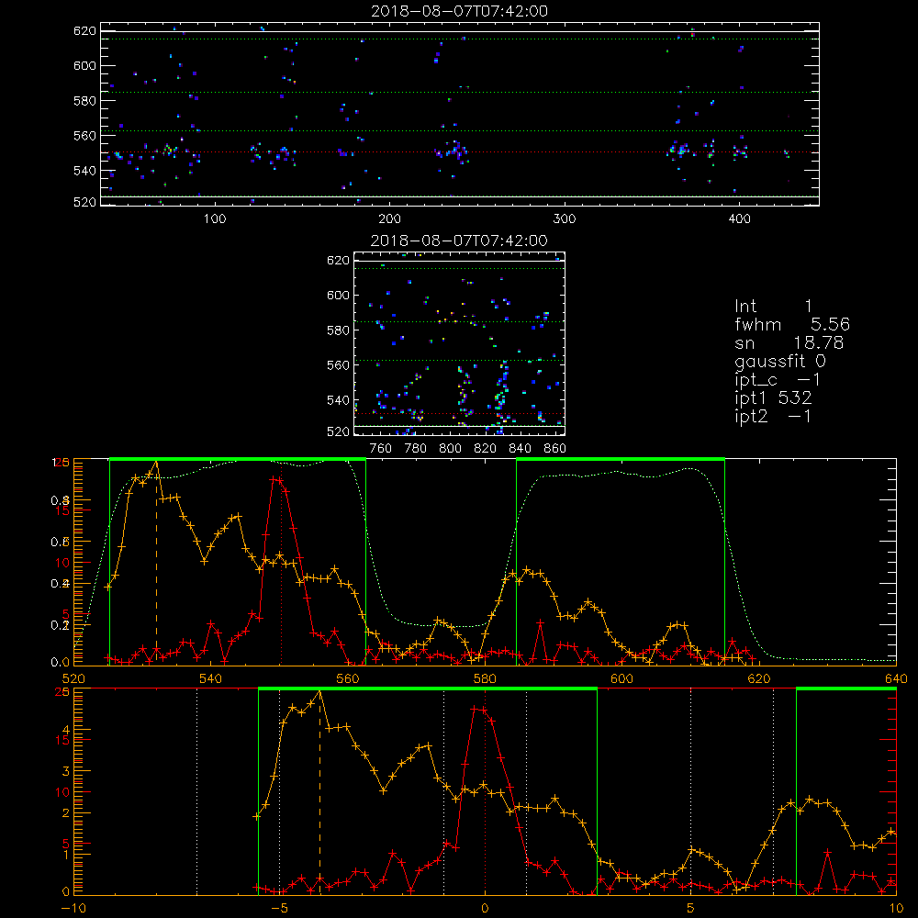Select the 'ipt_c -1' parameter line
This screenshot has height=918, width=918.
coord(778,380)
